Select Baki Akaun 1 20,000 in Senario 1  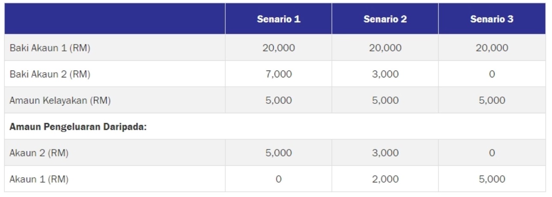278,48
